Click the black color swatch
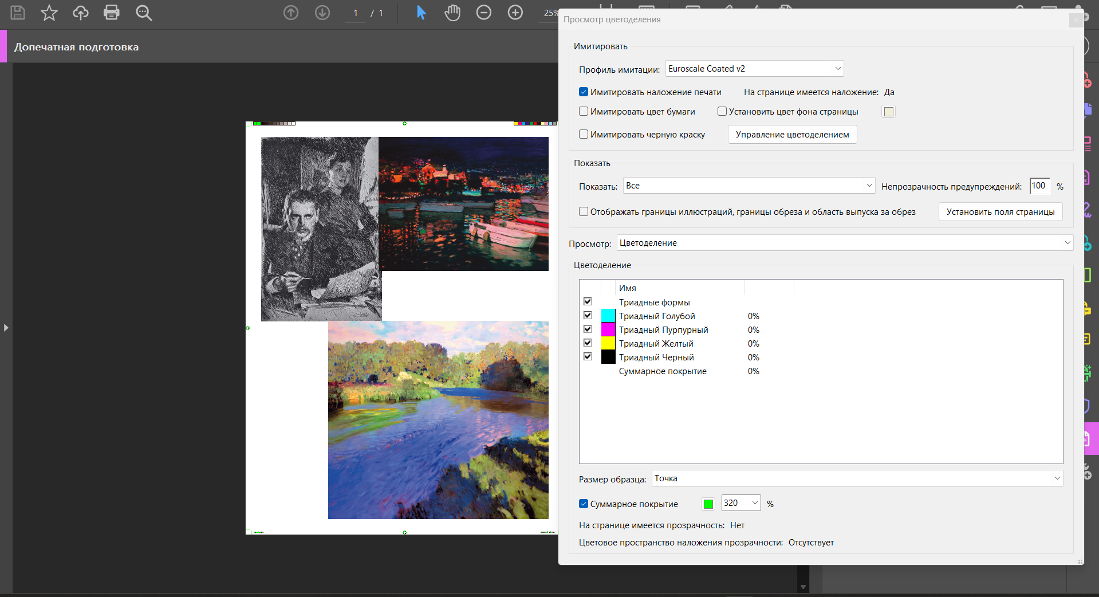The width and height of the screenshot is (1099, 597). point(608,357)
